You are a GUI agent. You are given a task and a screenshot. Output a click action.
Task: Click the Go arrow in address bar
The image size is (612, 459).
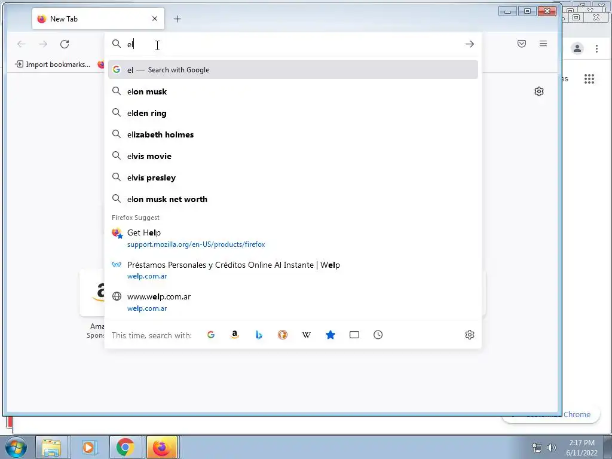pos(470,44)
